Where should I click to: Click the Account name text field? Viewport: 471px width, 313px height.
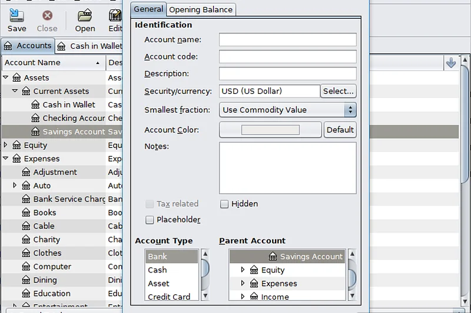point(287,39)
